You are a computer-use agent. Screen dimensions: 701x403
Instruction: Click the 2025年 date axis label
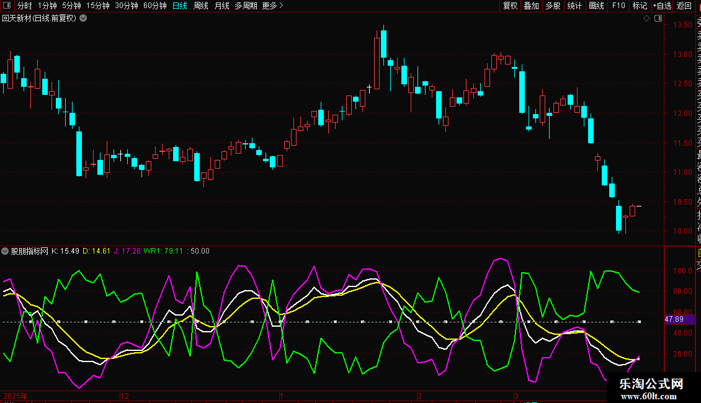pos(16,396)
